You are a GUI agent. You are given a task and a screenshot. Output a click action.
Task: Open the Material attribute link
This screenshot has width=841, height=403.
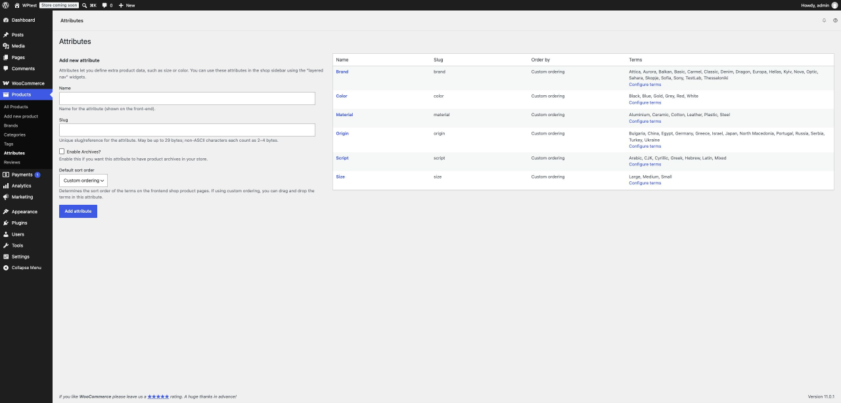click(x=344, y=115)
